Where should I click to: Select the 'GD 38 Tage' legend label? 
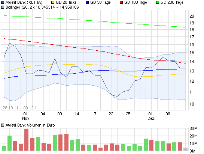100,2
